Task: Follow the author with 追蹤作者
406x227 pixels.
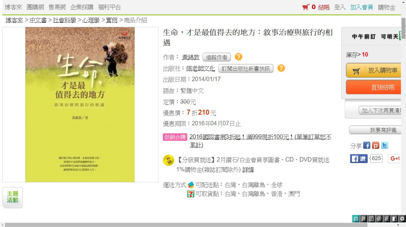Action: [216, 57]
